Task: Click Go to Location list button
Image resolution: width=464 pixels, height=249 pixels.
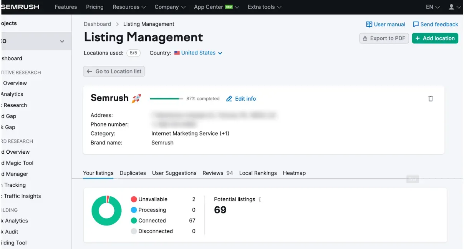Action: click(114, 71)
